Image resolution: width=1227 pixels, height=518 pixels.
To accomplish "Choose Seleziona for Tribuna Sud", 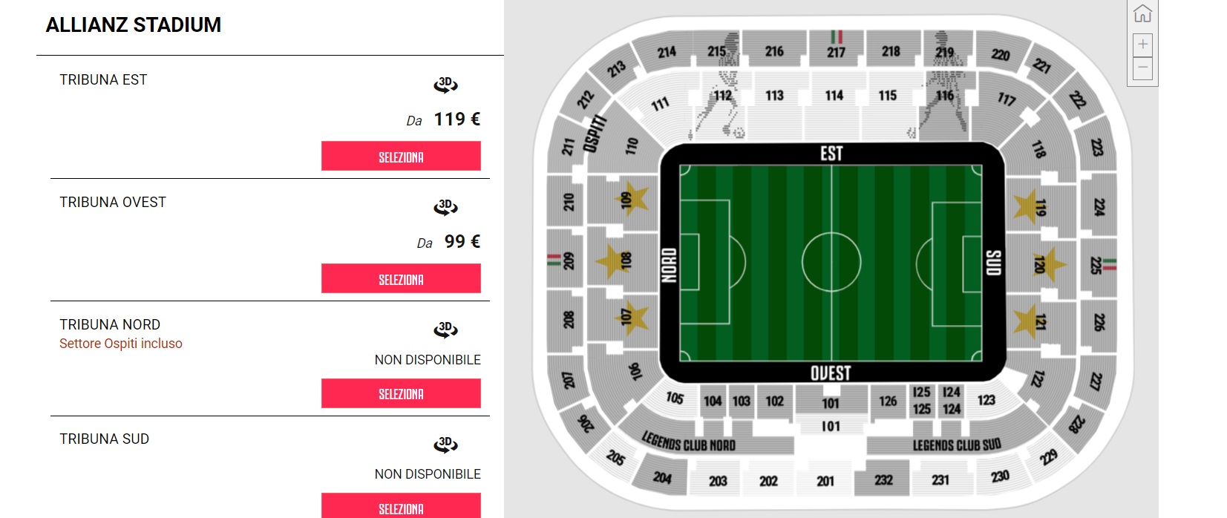I will 401,506.
